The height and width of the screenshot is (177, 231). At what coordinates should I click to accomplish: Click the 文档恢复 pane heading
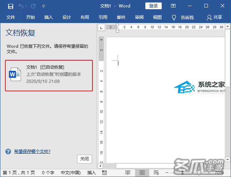pyautogui.click(x=20, y=33)
